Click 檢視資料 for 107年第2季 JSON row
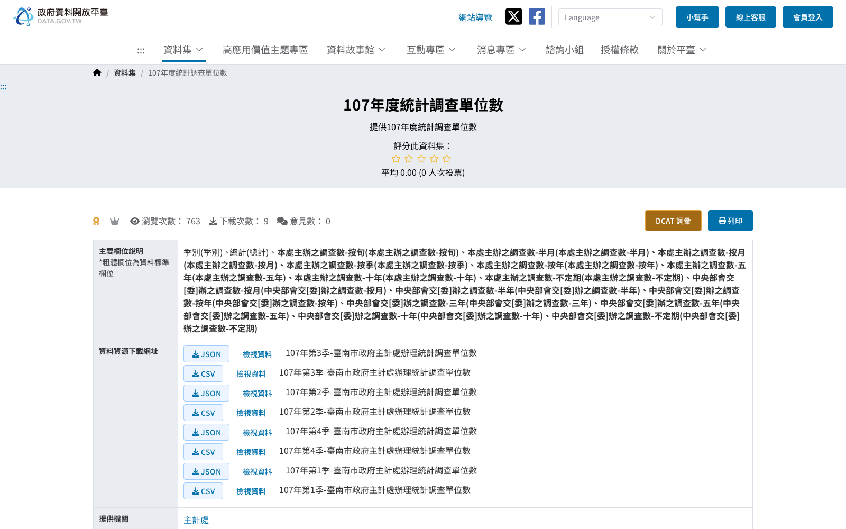The width and height of the screenshot is (846, 529). pyautogui.click(x=258, y=394)
